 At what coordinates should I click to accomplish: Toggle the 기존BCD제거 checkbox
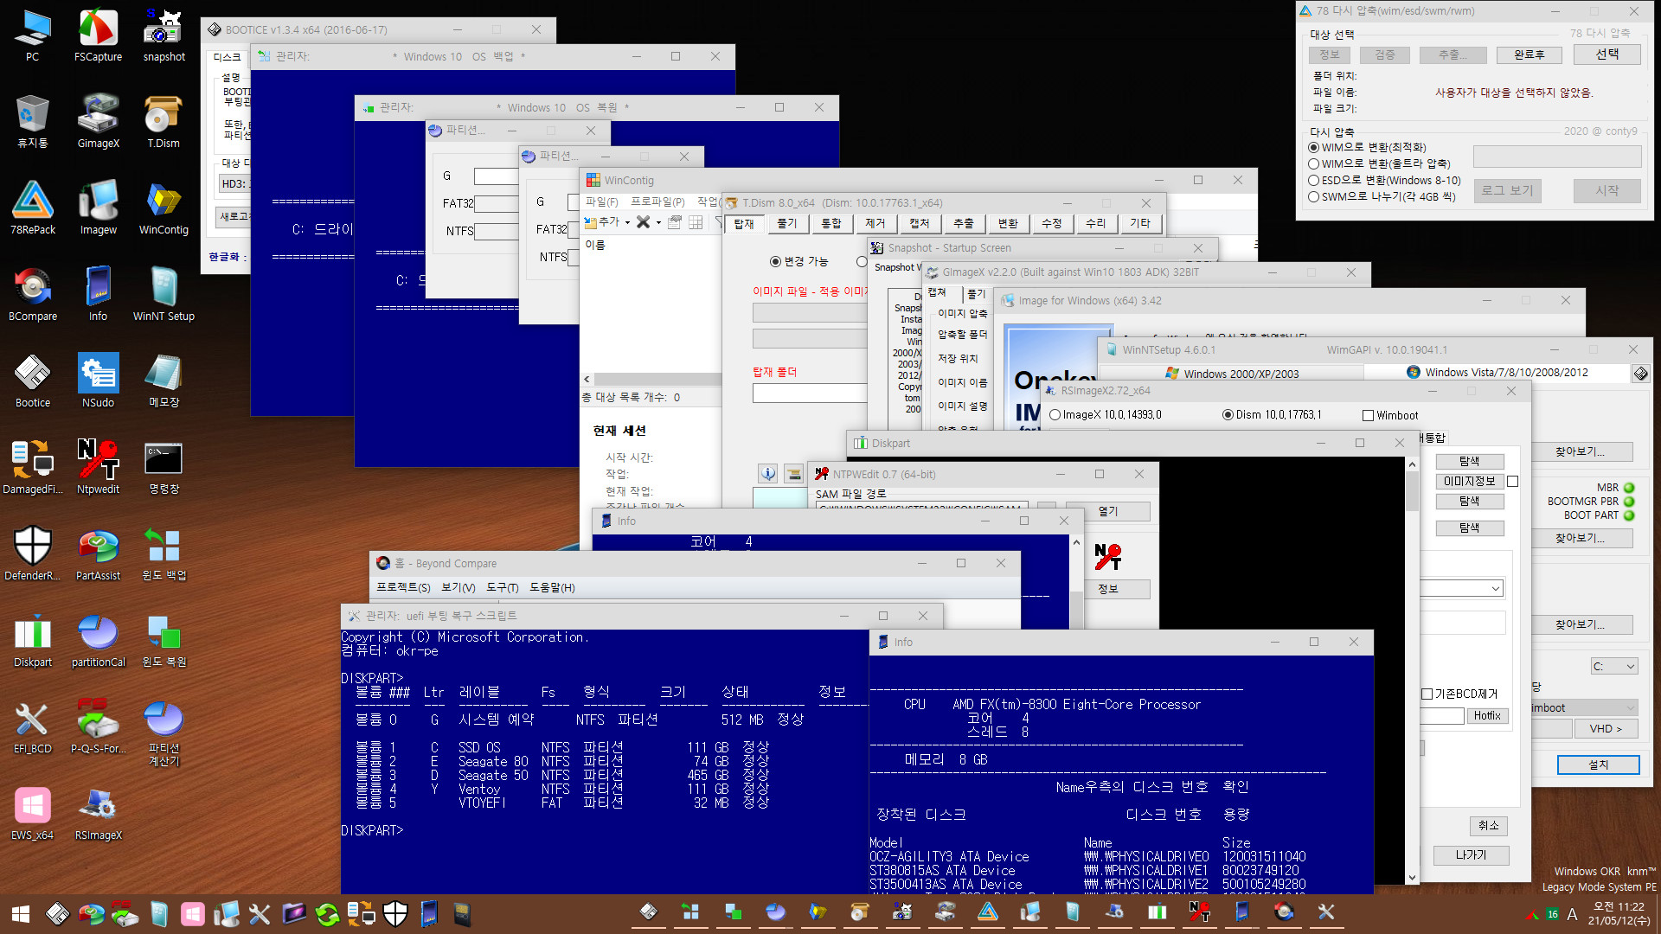[1427, 694]
